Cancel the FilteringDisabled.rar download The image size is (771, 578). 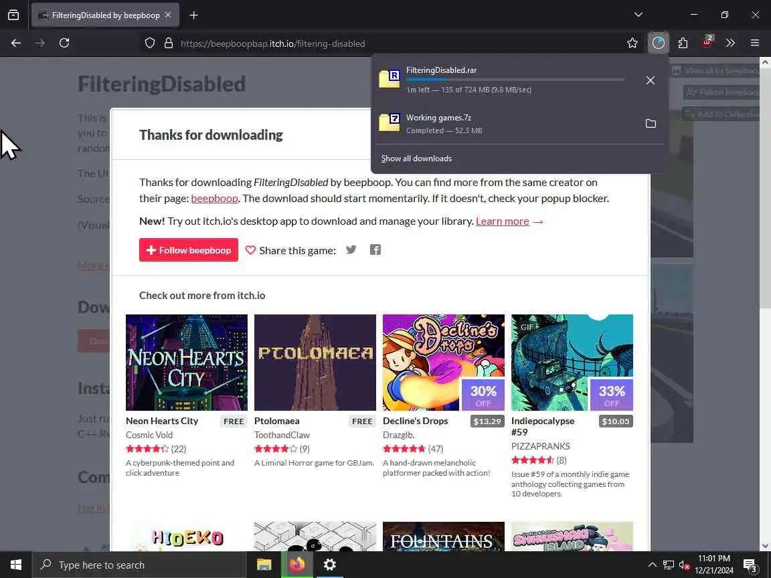pos(650,80)
